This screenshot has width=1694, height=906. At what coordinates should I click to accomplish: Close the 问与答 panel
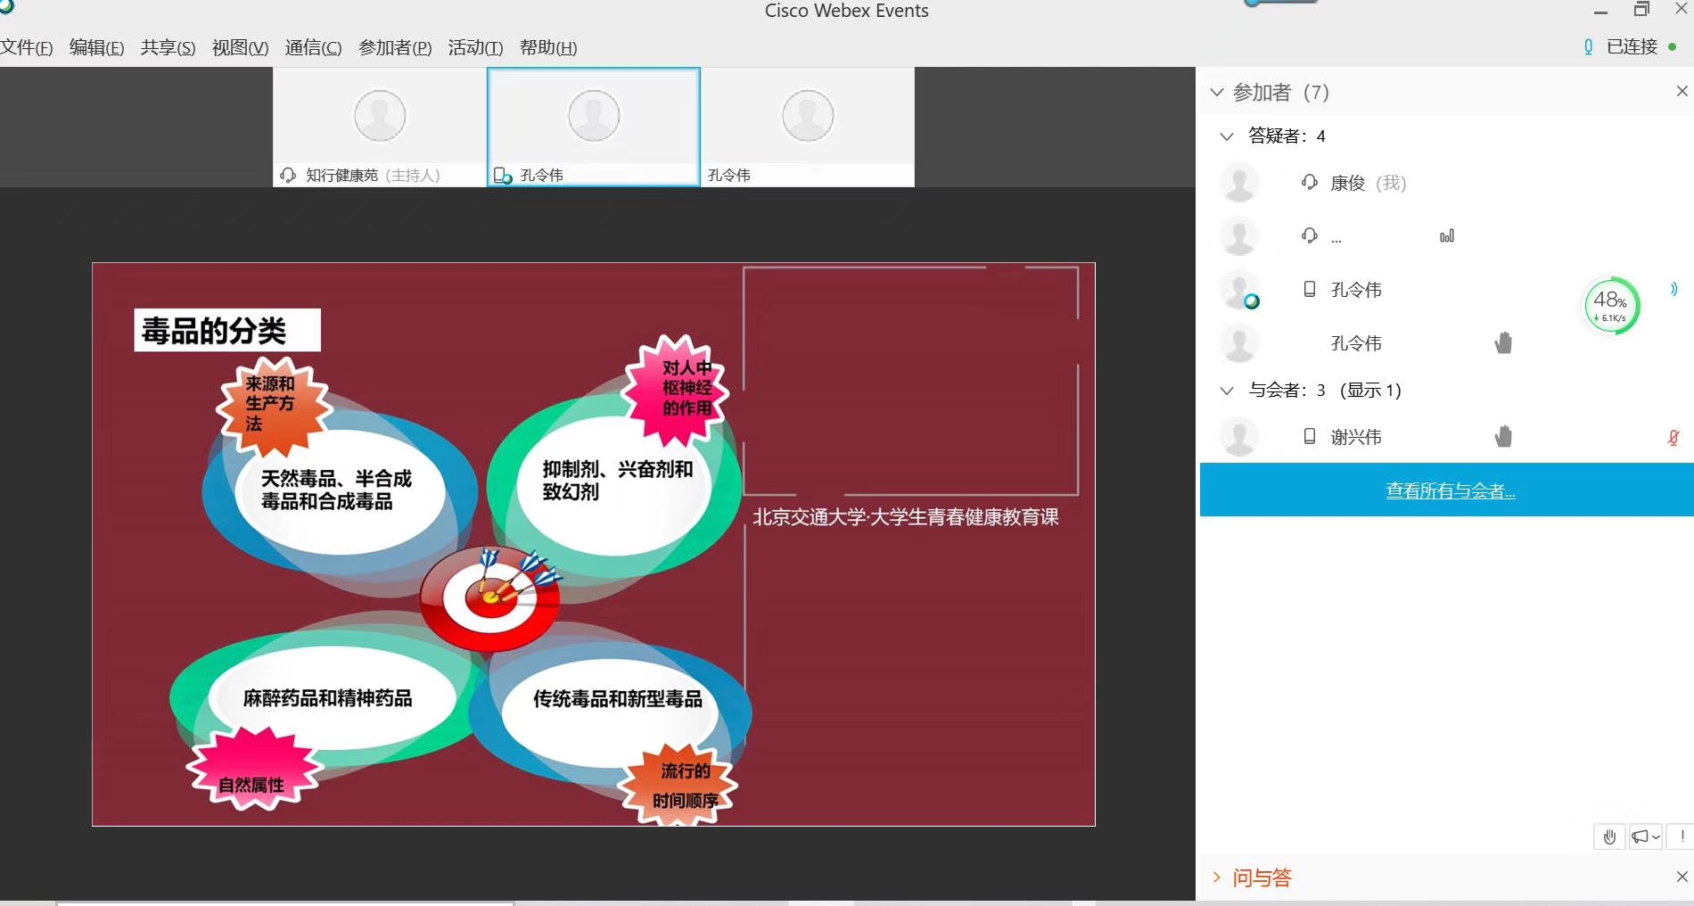(1682, 877)
